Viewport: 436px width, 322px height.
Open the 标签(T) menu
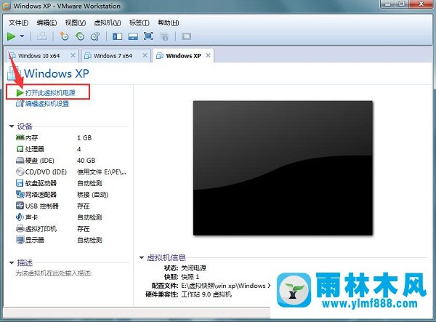pyautogui.click(x=140, y=23)
